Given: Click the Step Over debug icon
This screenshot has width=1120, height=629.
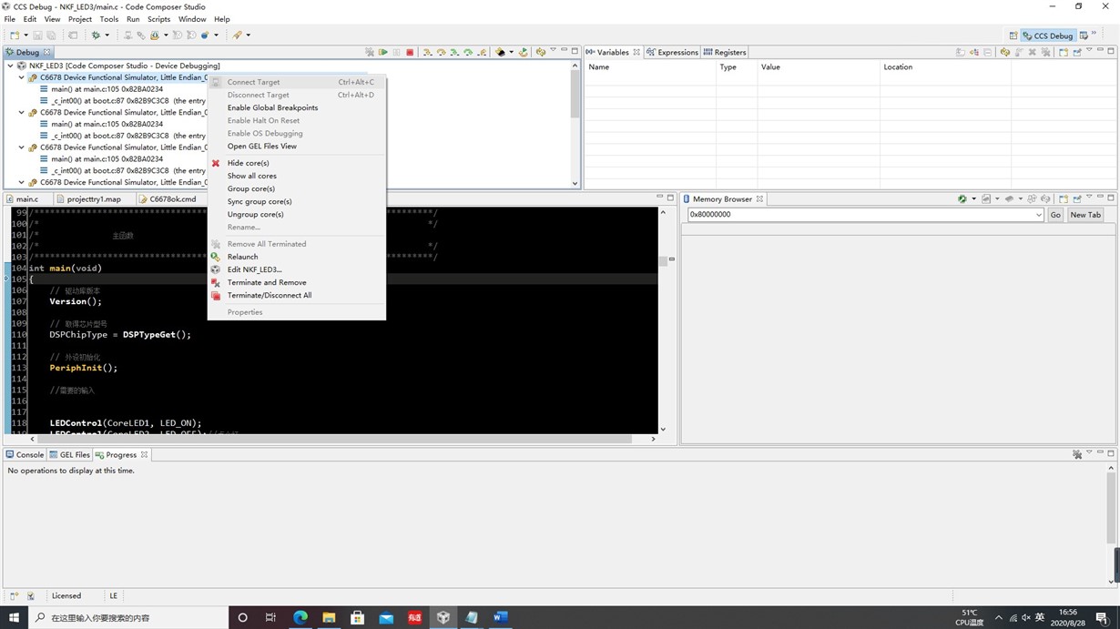Looking at the screenshot, I should [x=441, y=52].
